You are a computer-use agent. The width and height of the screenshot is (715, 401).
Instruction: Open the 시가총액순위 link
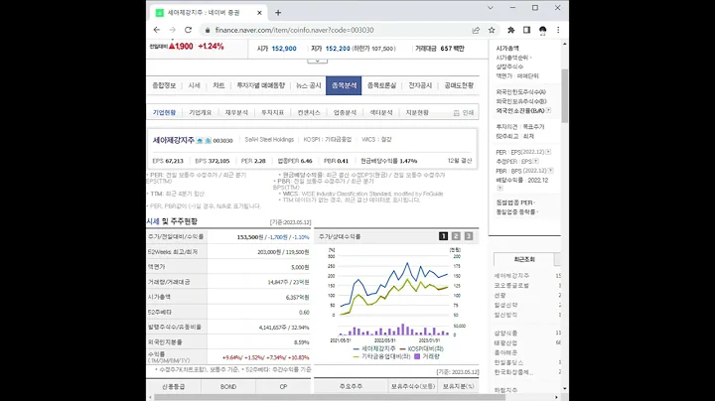pos(513,58)
